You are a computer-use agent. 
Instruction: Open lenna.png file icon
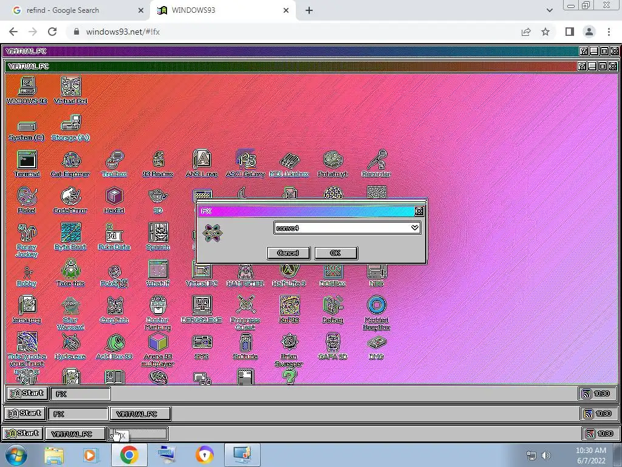click(27, 310)
